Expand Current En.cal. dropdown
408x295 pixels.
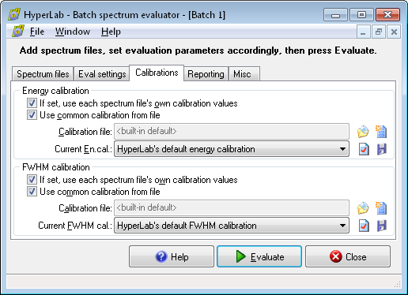point(232,149)
